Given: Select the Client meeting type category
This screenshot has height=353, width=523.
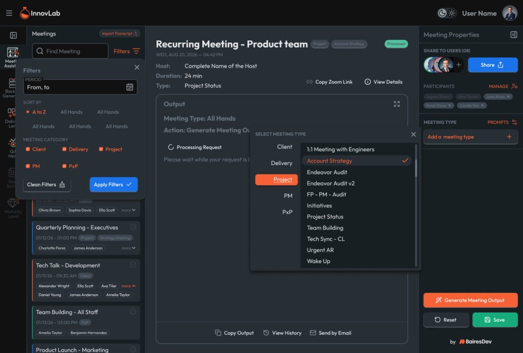Looking at the screenshot, I should (x=284, y=147).
